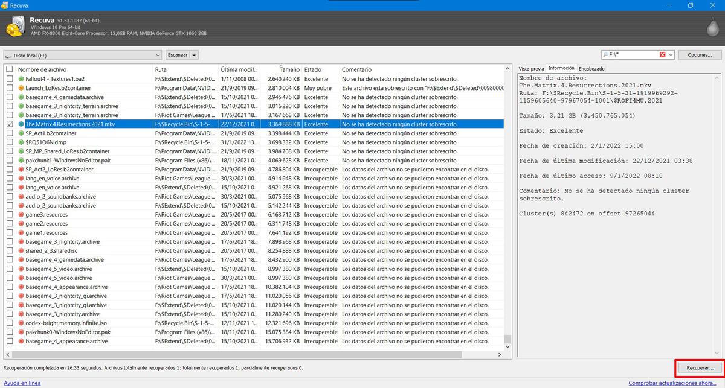Open Ayuda en línea link
725x388 pixels.
22,383
